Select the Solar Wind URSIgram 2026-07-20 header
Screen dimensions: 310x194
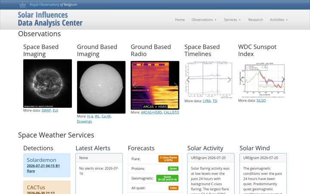click(263, 158)
